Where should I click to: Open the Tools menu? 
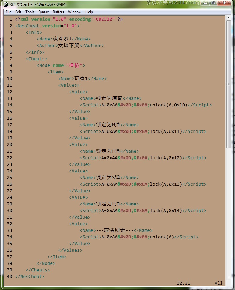point(30,12)
